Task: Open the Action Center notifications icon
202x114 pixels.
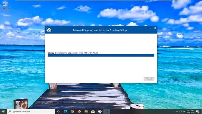Action: tap(198, 111)
